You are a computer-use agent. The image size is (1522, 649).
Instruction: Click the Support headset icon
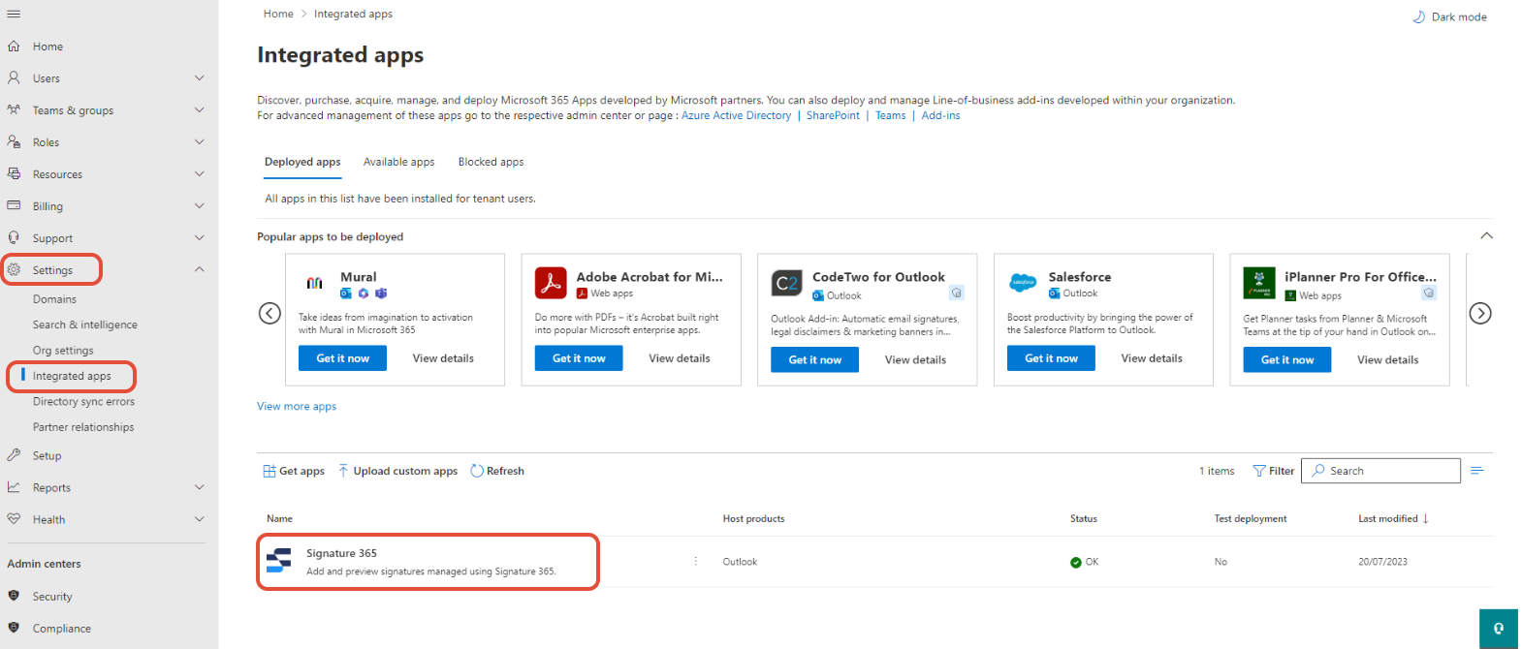(x=14, y=237)
